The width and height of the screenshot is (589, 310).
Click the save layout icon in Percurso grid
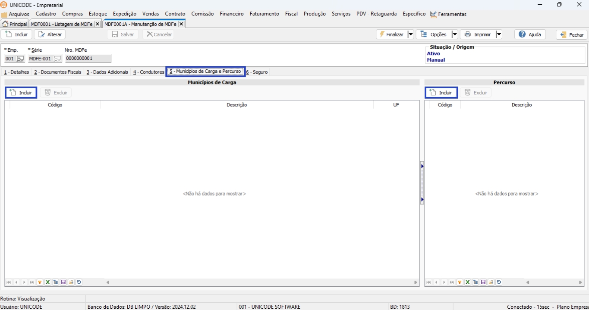click(x=483, y=282)
